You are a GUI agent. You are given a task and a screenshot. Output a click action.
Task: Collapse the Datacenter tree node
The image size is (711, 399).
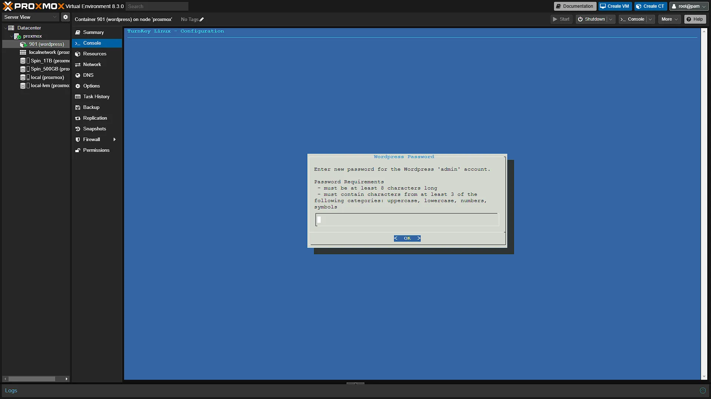click(6, 28)
